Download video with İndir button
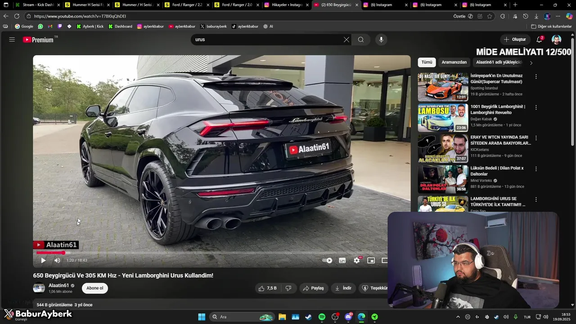This screenshot has height=324, width=576. point(343,288)
